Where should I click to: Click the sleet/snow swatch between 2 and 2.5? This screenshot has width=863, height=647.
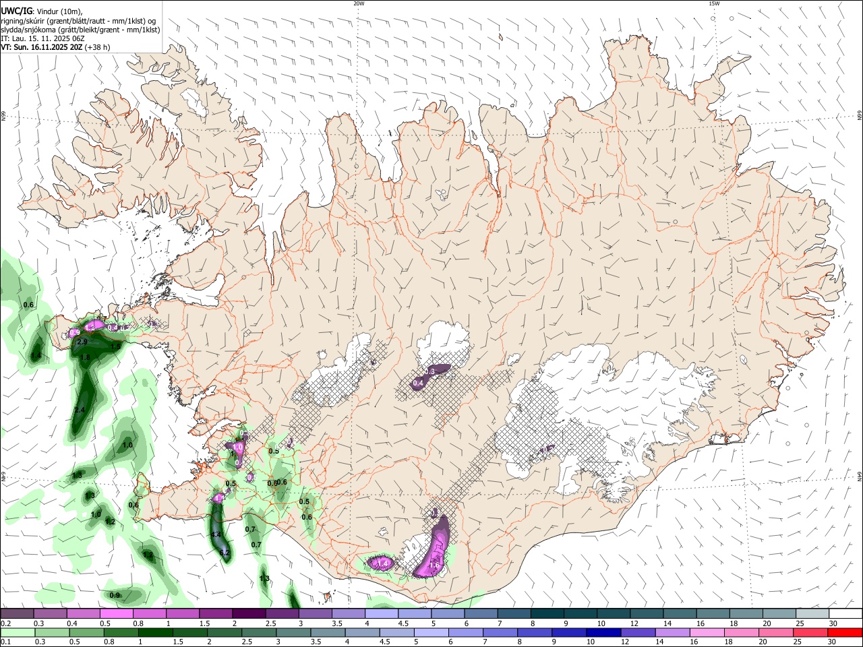249,613
